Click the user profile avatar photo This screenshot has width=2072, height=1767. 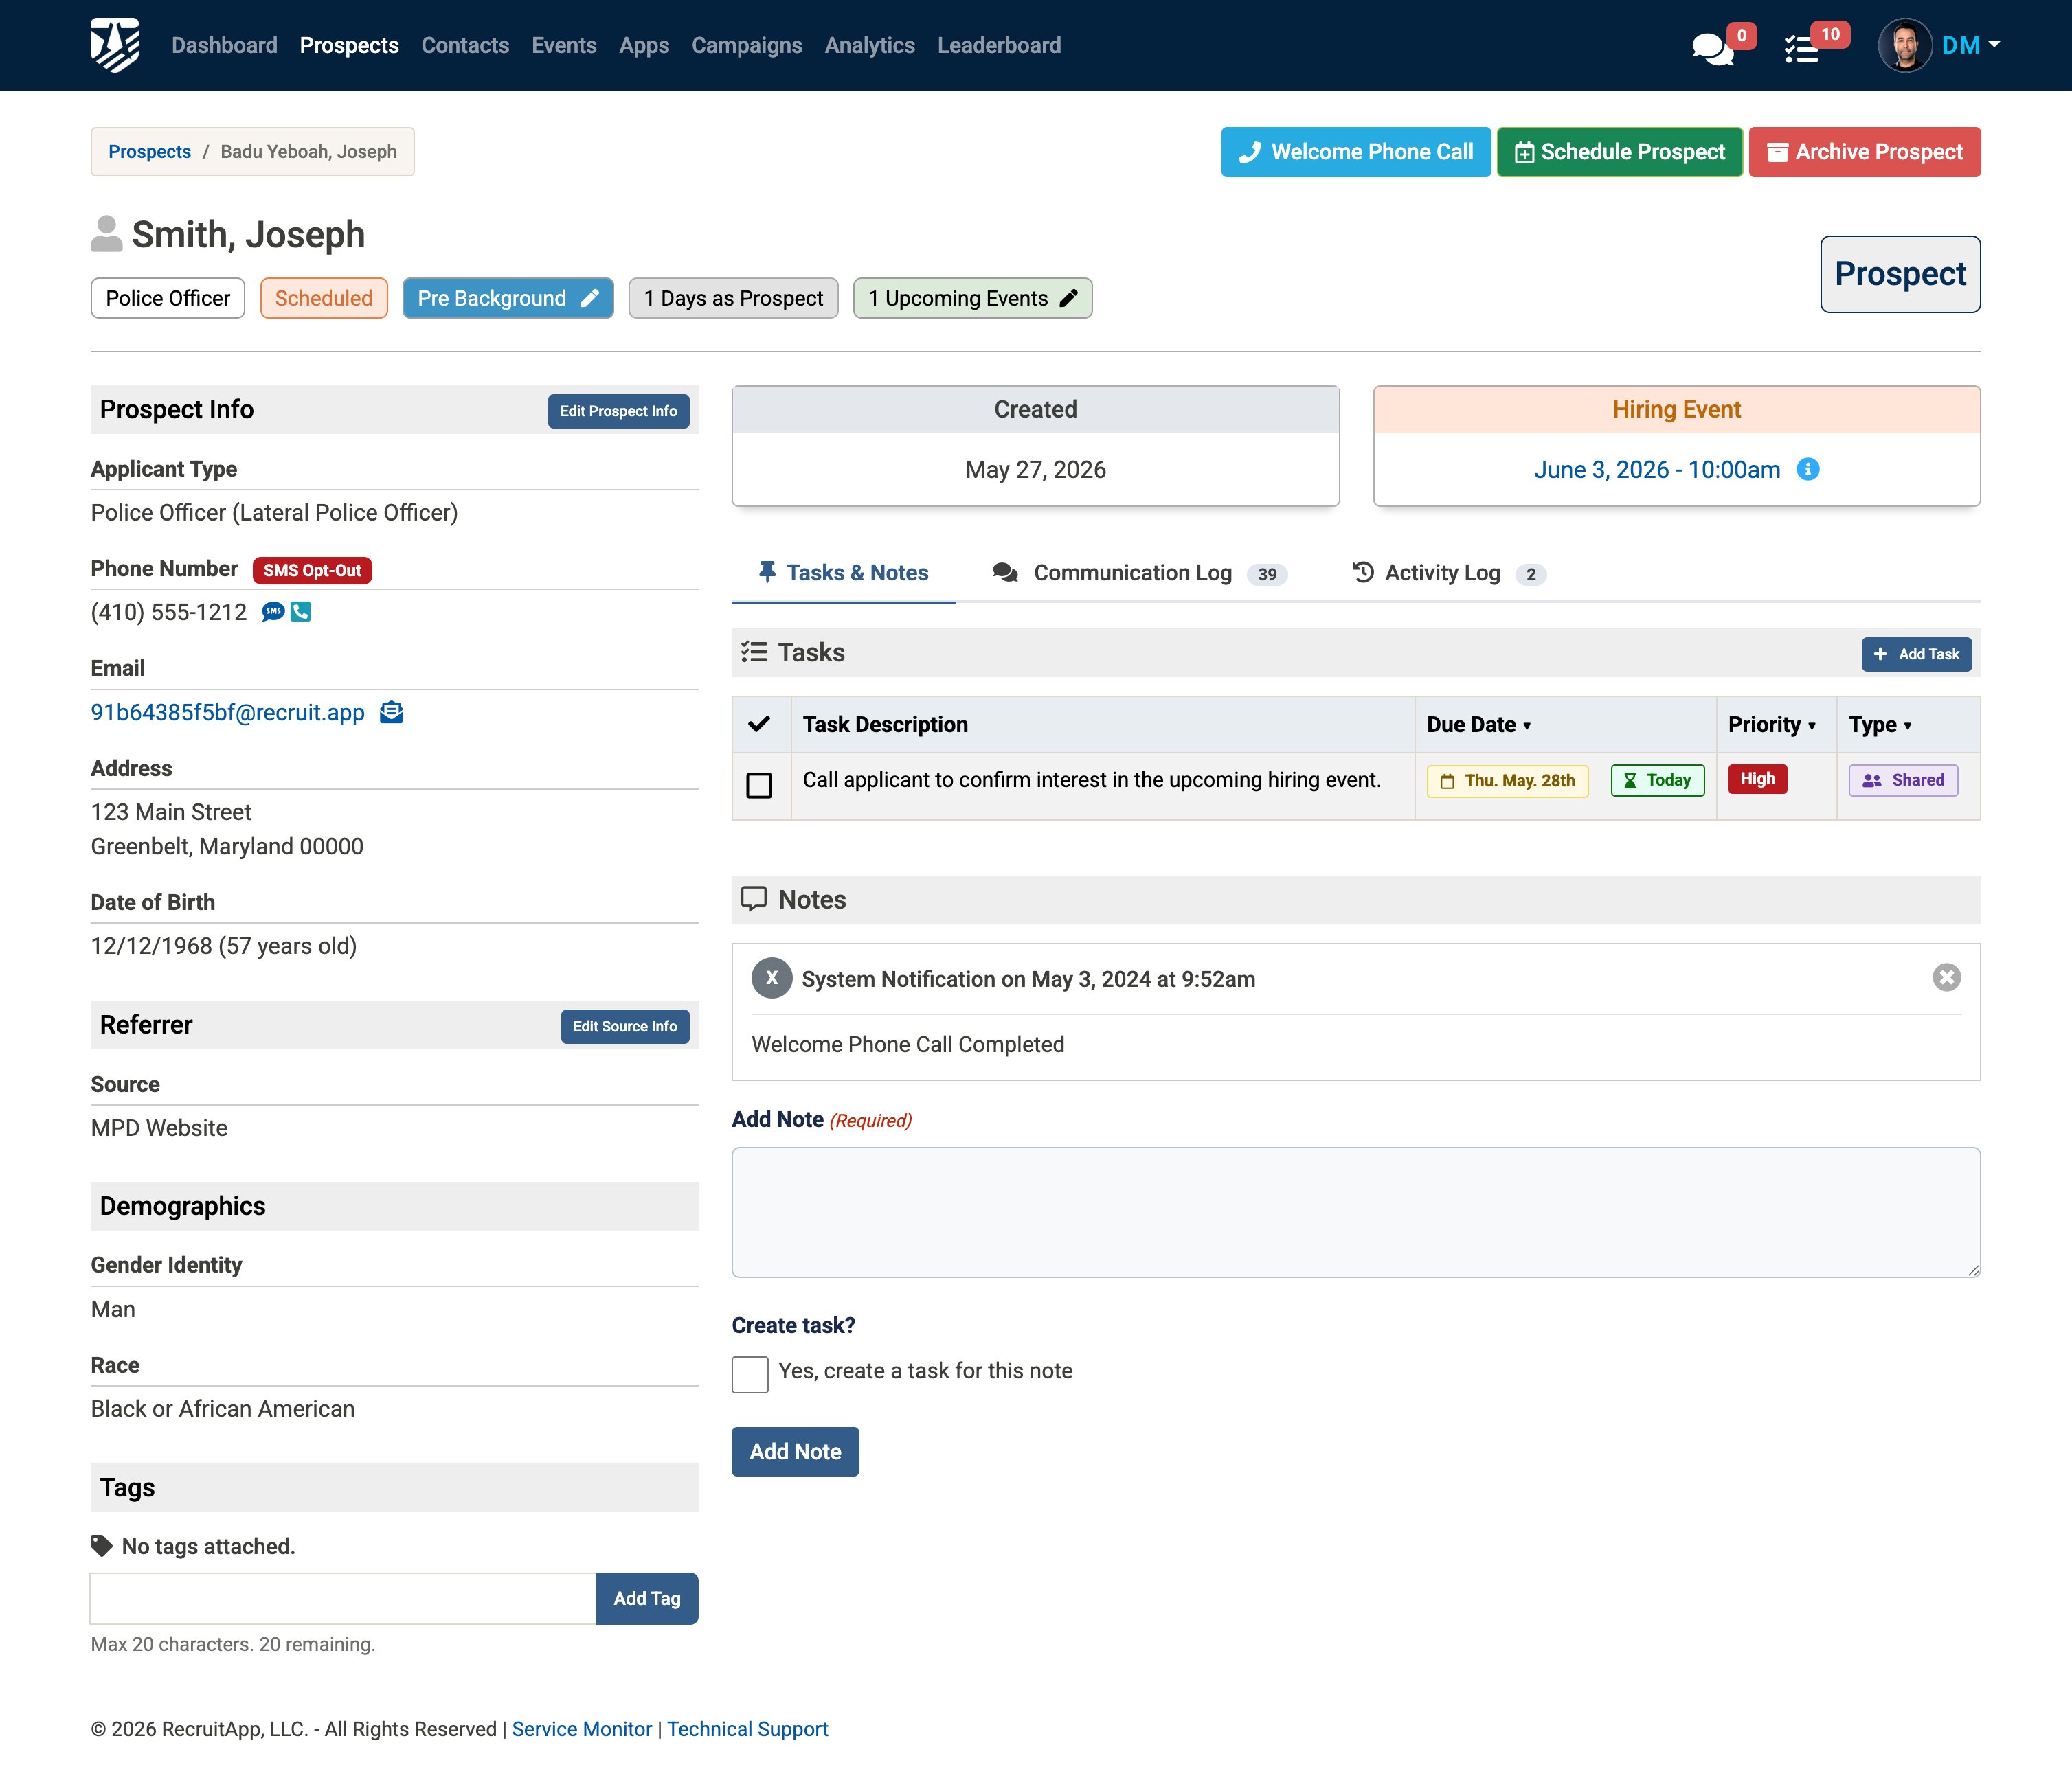click(x=1905, y=45)
